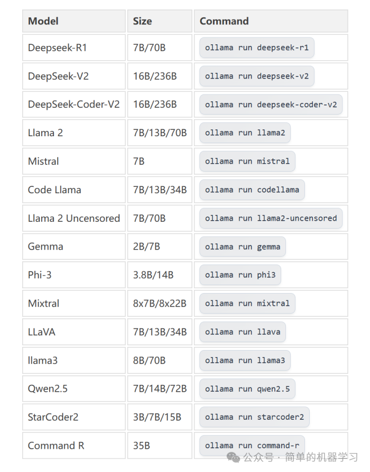Click the "Size" column header
The height and width of the screenshot is (472, 370).
pos(143,21)
